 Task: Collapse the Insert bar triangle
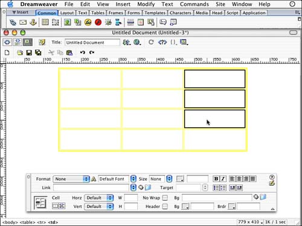(x=14, y=13)
